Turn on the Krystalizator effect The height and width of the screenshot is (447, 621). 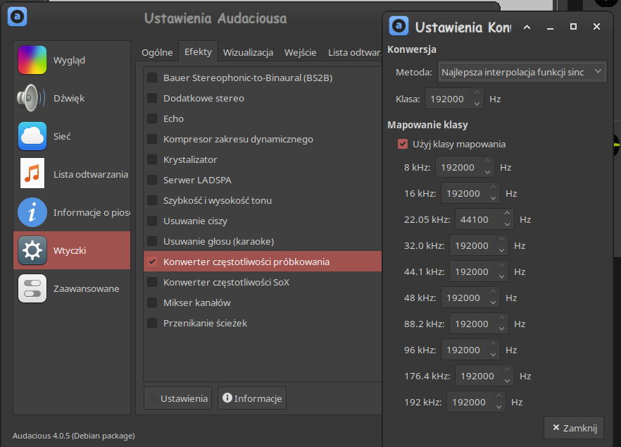point(152,159)
